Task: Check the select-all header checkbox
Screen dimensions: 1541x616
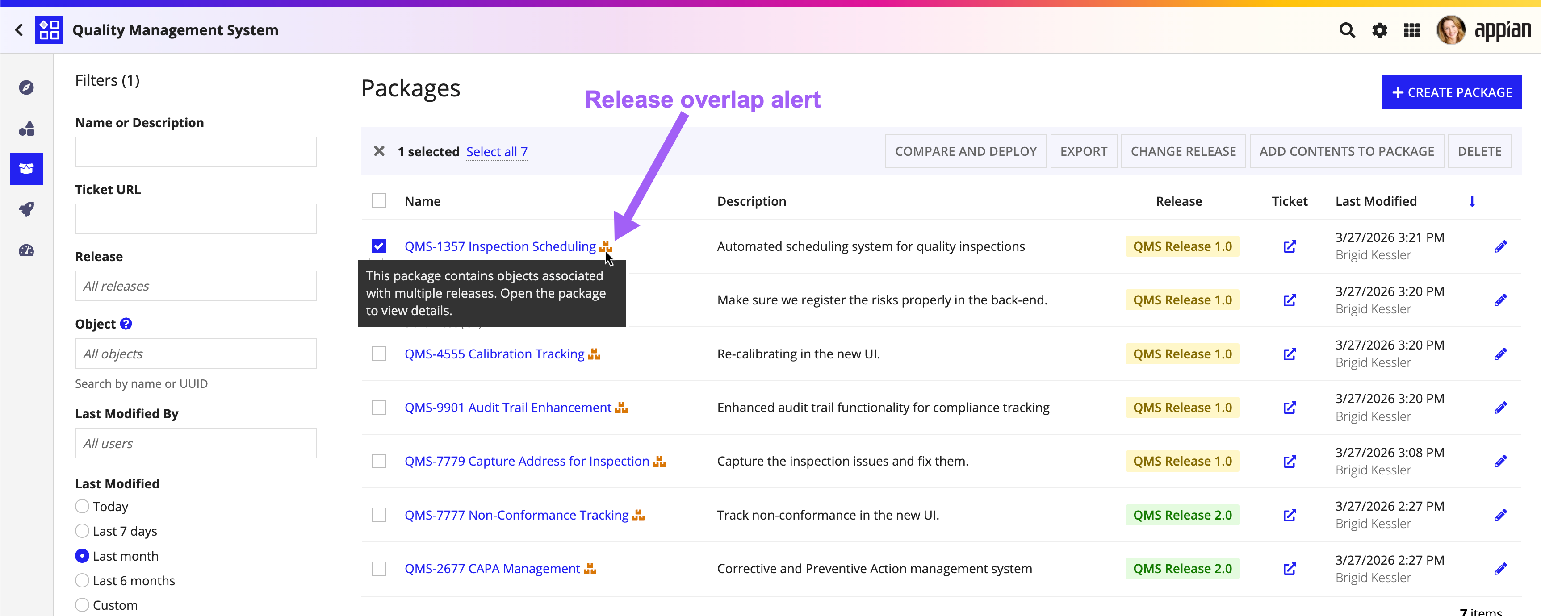Action: pos(379,200)
